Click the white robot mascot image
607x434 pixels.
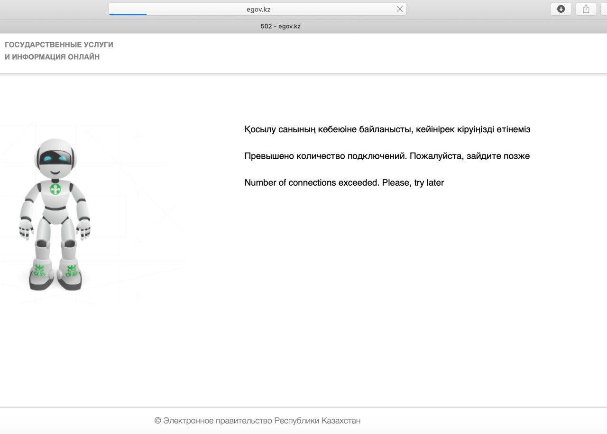(x=55, y=215)
